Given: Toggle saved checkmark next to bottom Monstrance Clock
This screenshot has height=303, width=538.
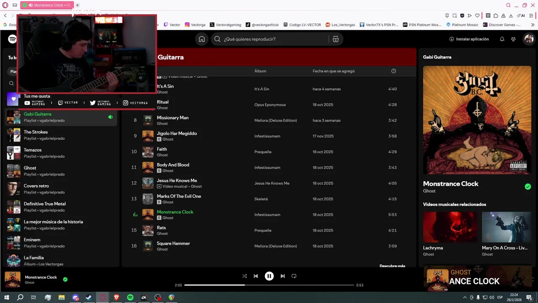Looking at the screenshot, I should coord(65,279).
